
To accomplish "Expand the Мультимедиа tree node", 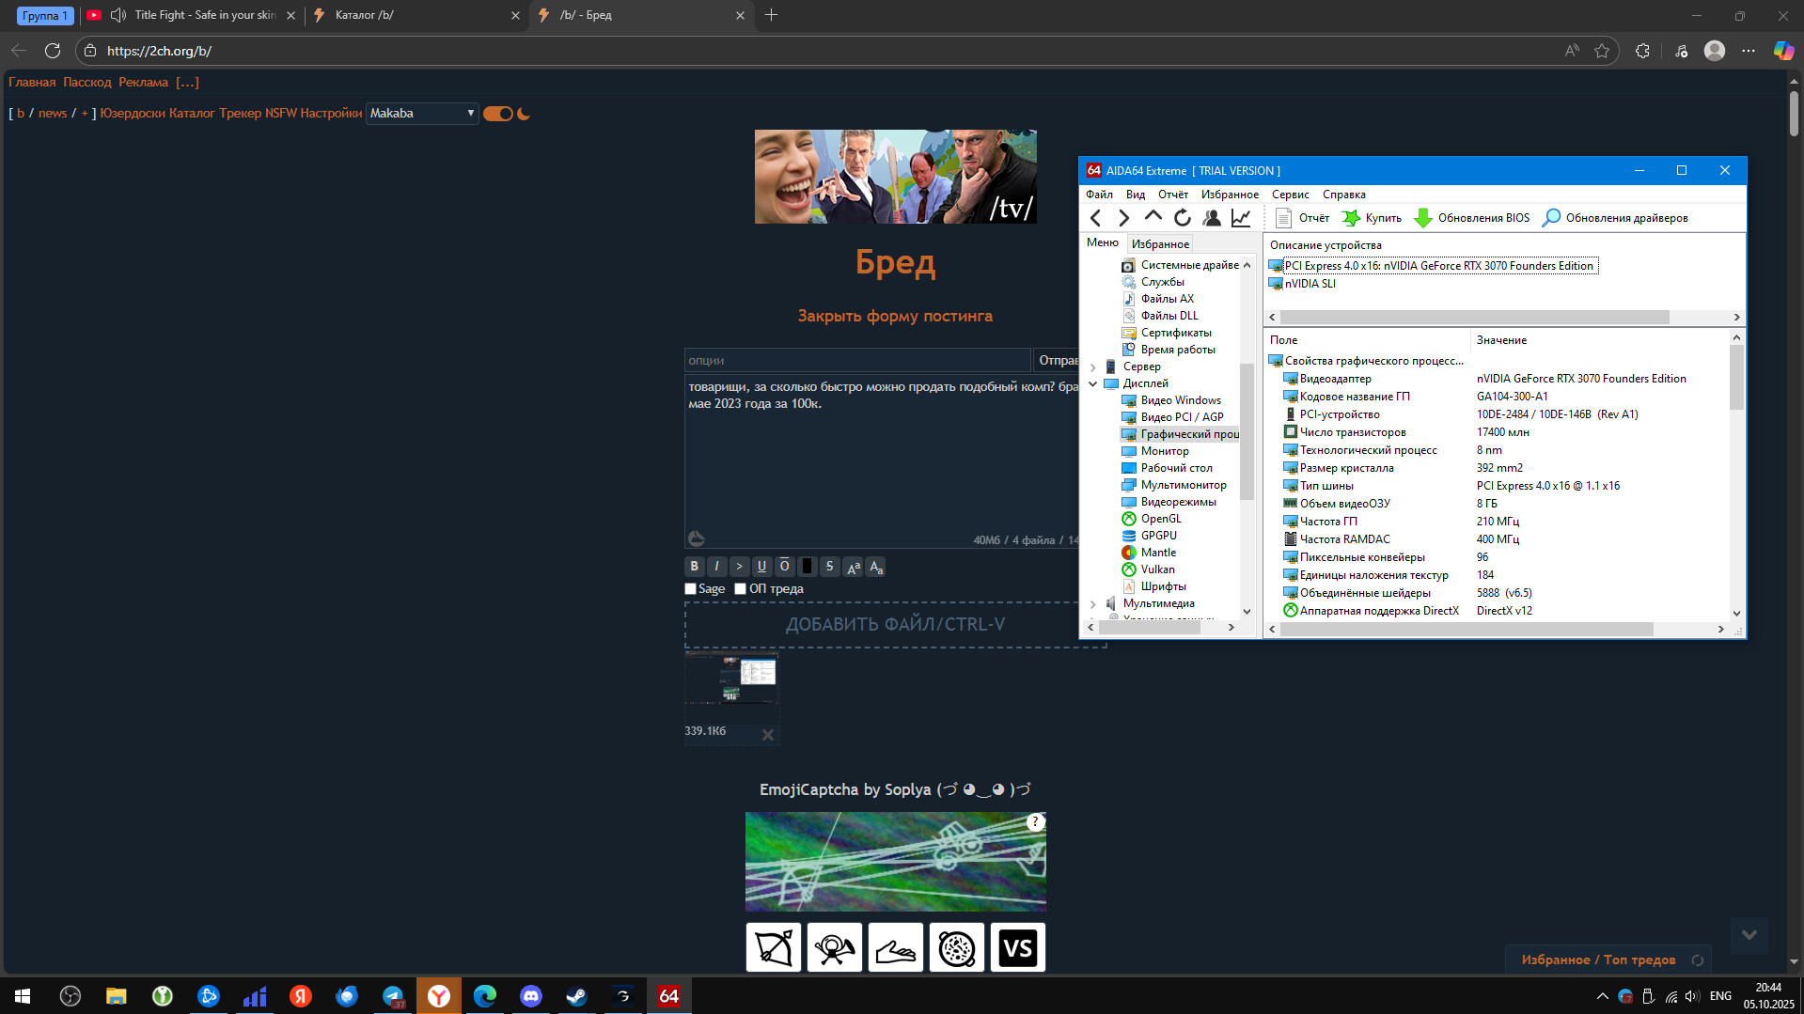I will [x=1092, y=603].
